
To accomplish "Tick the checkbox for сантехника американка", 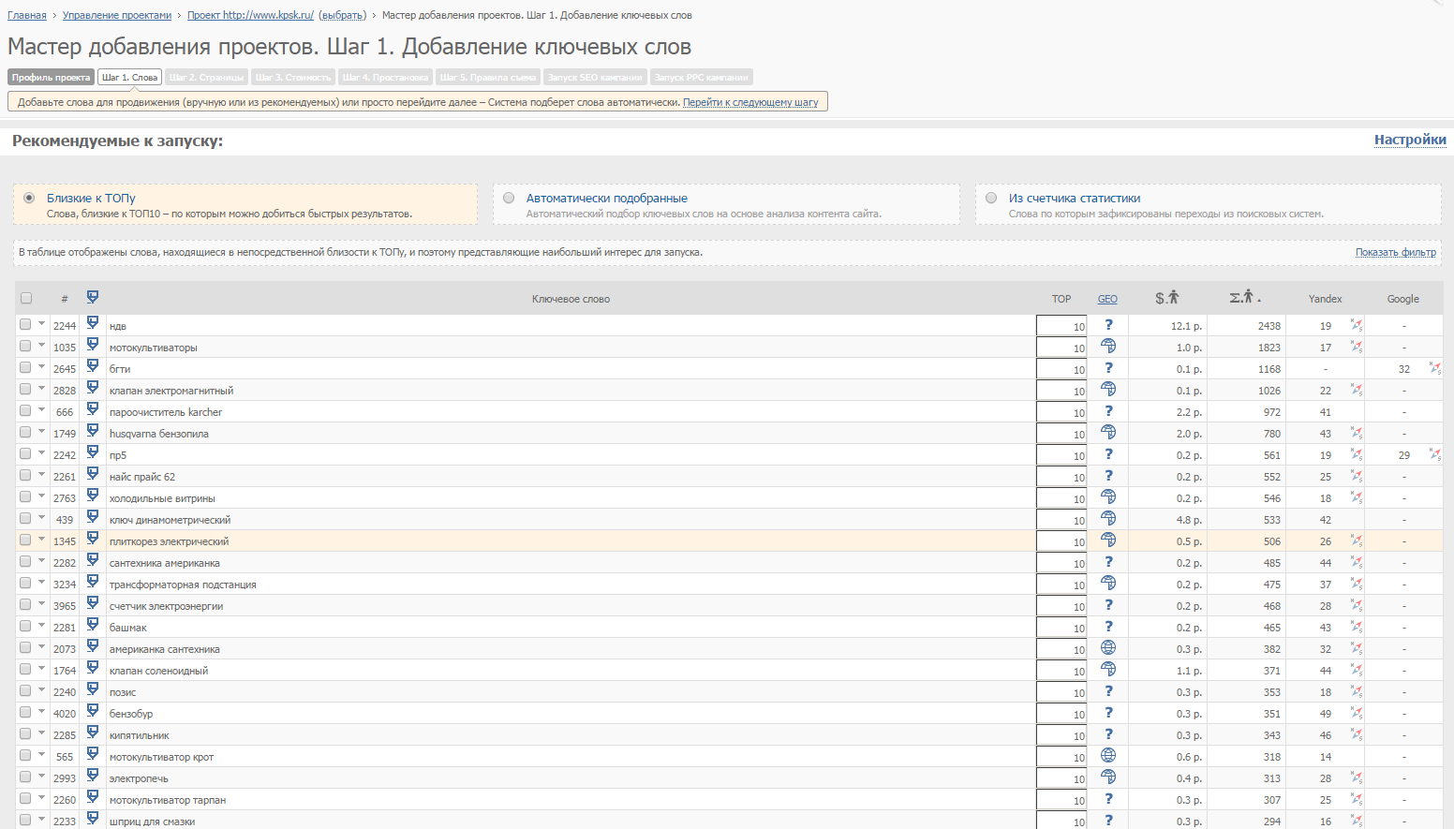I will [25, 561].
